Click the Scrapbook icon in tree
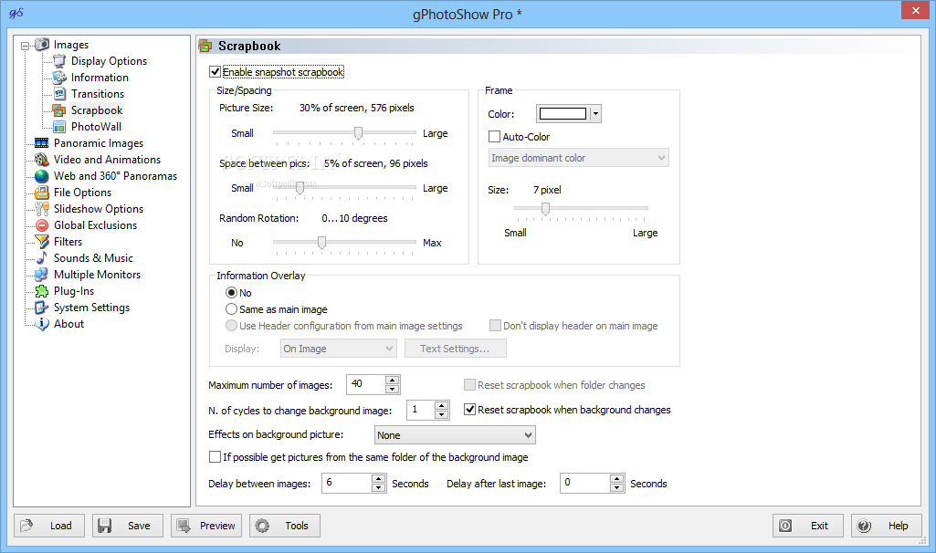 pyautogui.click(x=59, y=110)
